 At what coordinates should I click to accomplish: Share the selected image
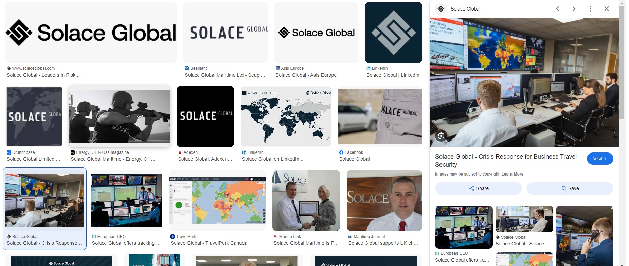(479, 188)
